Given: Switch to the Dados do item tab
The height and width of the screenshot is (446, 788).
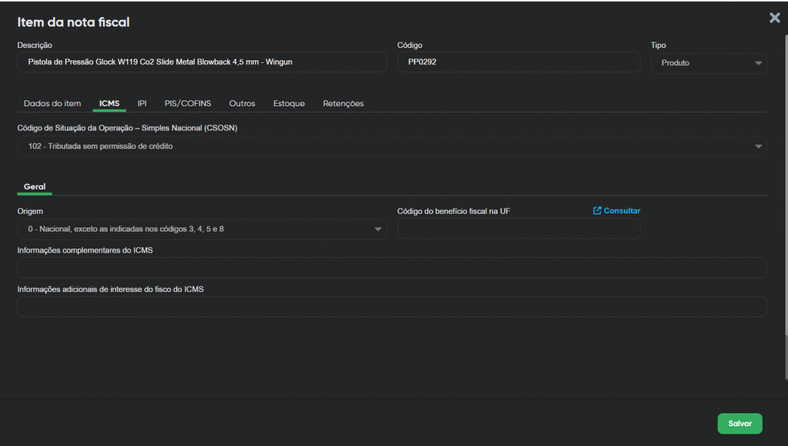Looking at the screenshot, I should (53, 104).
